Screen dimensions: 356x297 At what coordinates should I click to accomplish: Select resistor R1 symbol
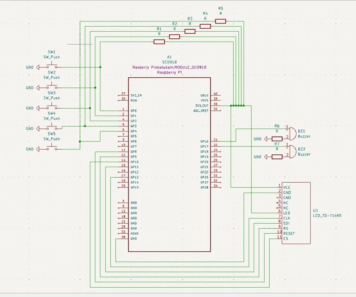coord(159,42)
